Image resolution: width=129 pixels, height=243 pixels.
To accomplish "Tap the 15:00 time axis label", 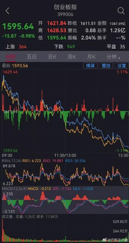I will (123, 155).
